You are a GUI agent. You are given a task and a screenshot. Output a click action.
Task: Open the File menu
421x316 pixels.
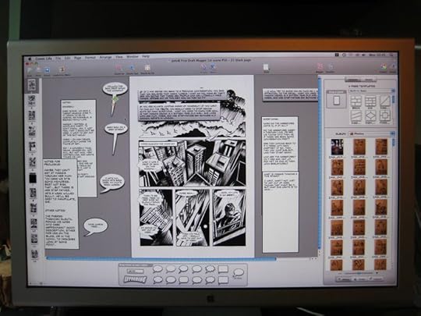[x=58, y=58]
